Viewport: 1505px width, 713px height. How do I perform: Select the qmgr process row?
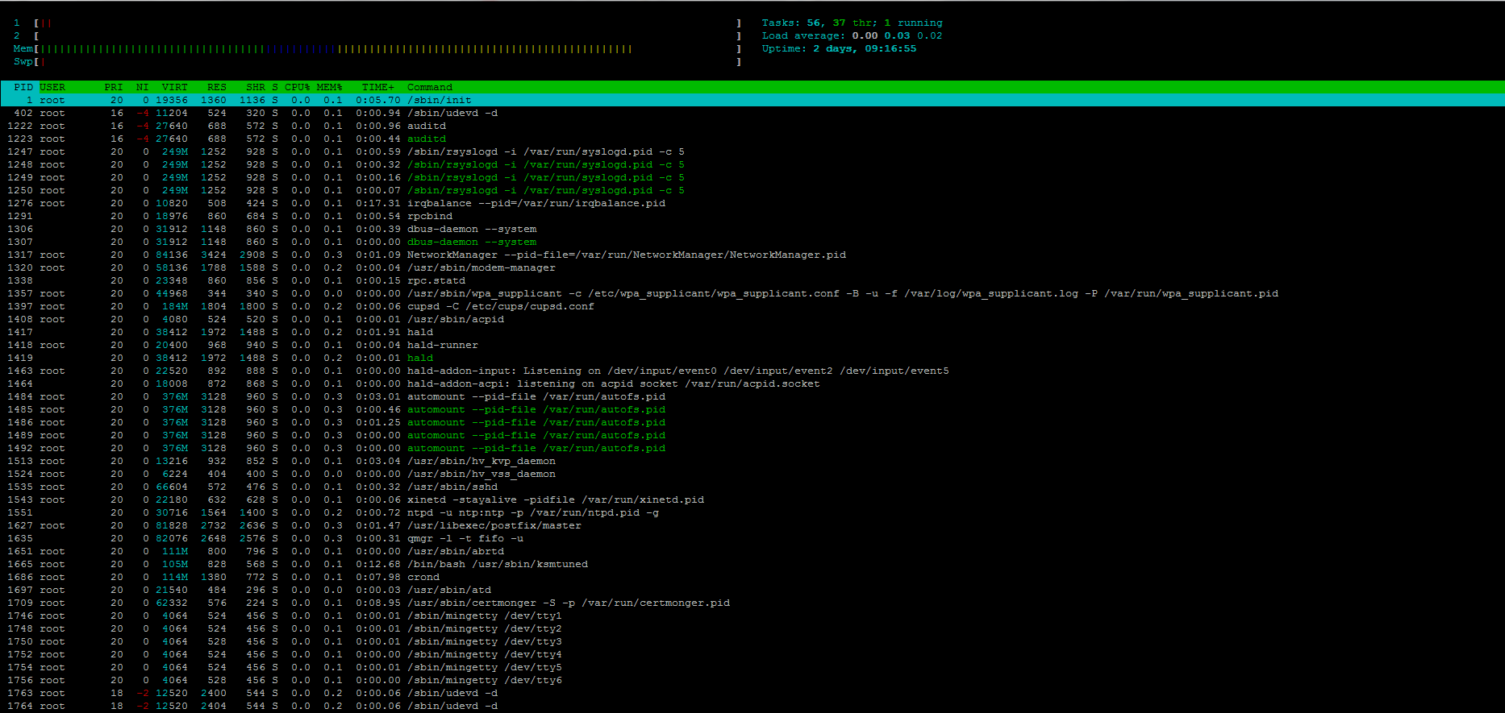pos(752,538)
